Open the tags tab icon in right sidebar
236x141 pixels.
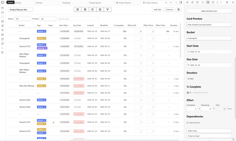pyautogui.click(x=197, y=2)
